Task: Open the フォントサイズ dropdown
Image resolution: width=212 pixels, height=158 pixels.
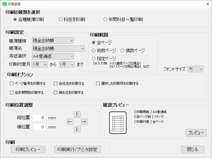Action: pyautogui.click(x=196, y=69)
